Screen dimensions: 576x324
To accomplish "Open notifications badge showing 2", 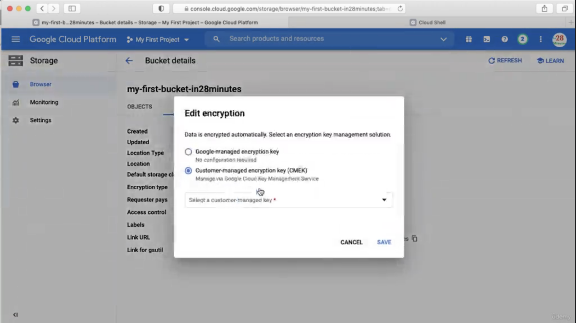I will [523, 39].
